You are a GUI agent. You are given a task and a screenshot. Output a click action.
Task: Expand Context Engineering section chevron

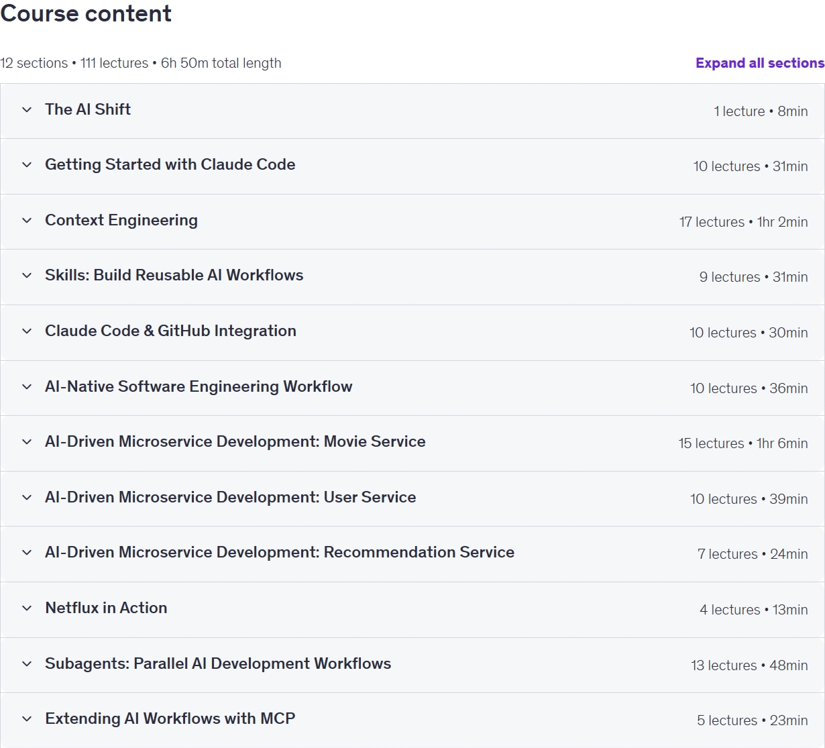click(x=27, y=221)
